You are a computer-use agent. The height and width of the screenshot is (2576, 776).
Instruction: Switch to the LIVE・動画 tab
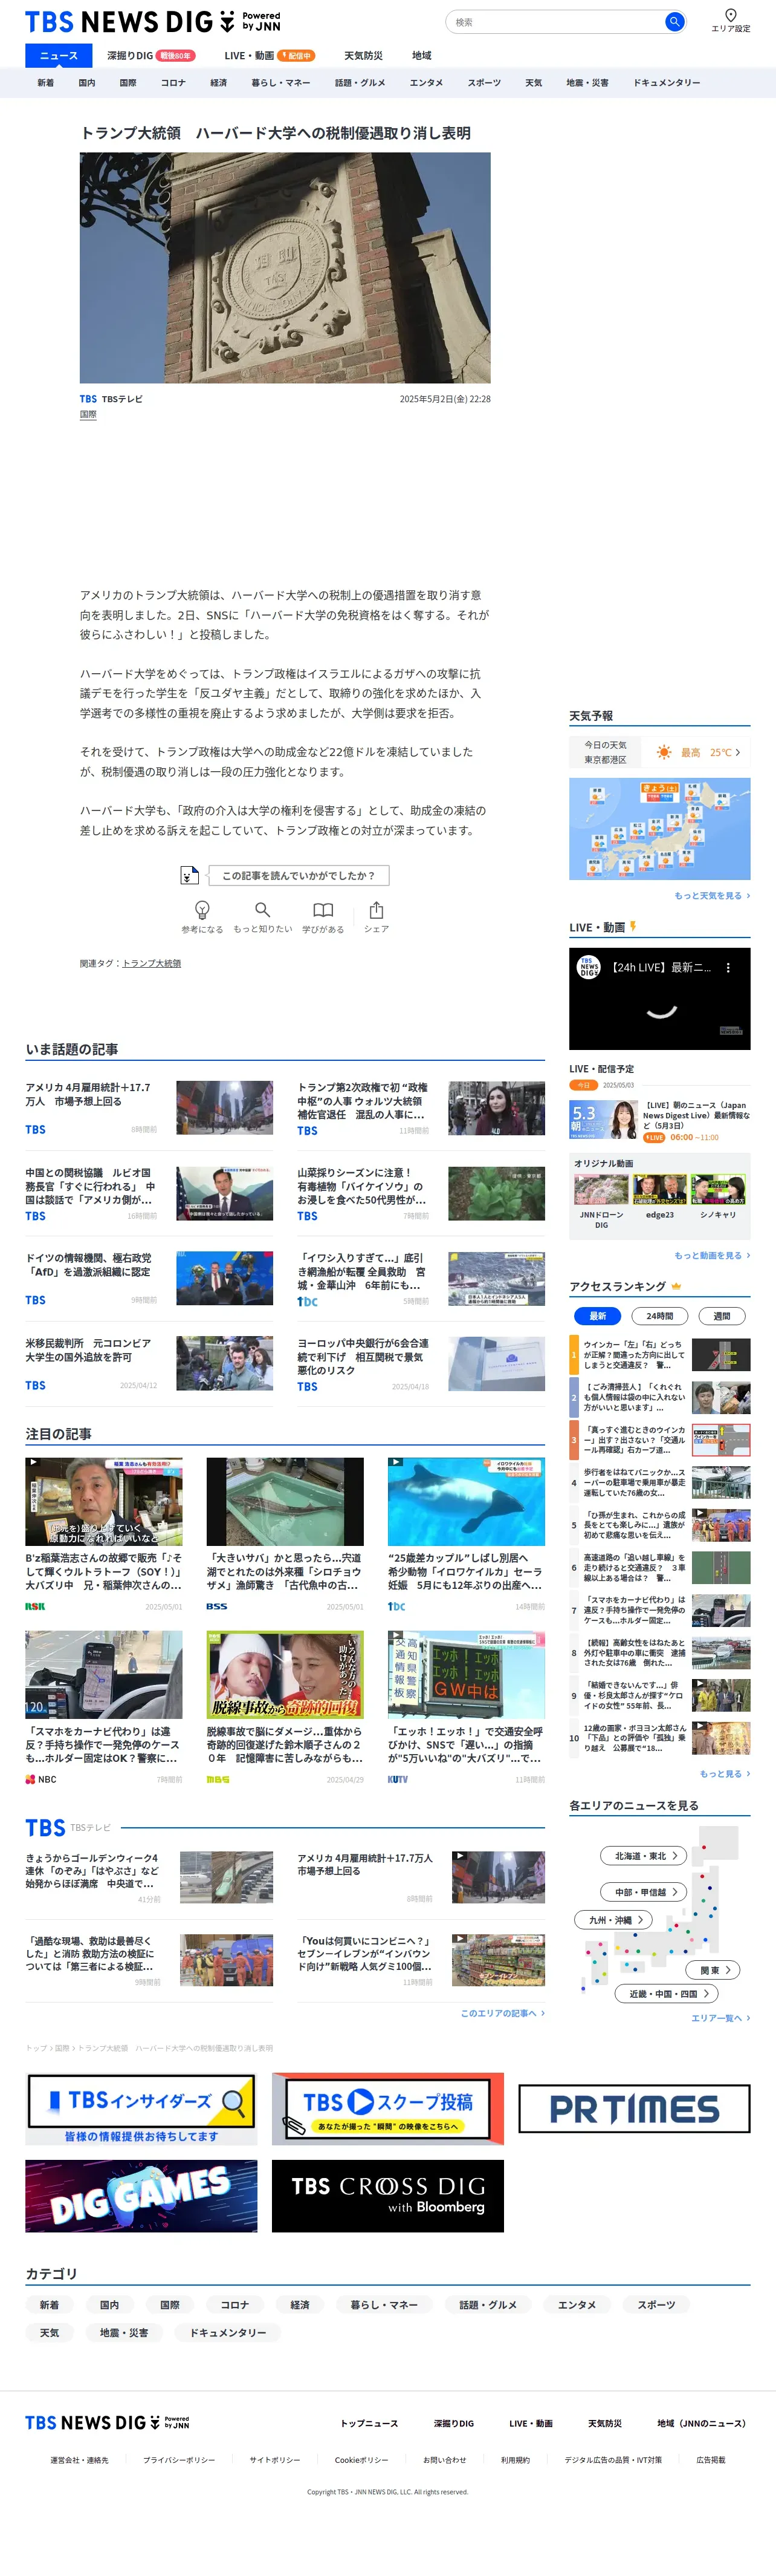pyautogui.click(x=270, y=56)
